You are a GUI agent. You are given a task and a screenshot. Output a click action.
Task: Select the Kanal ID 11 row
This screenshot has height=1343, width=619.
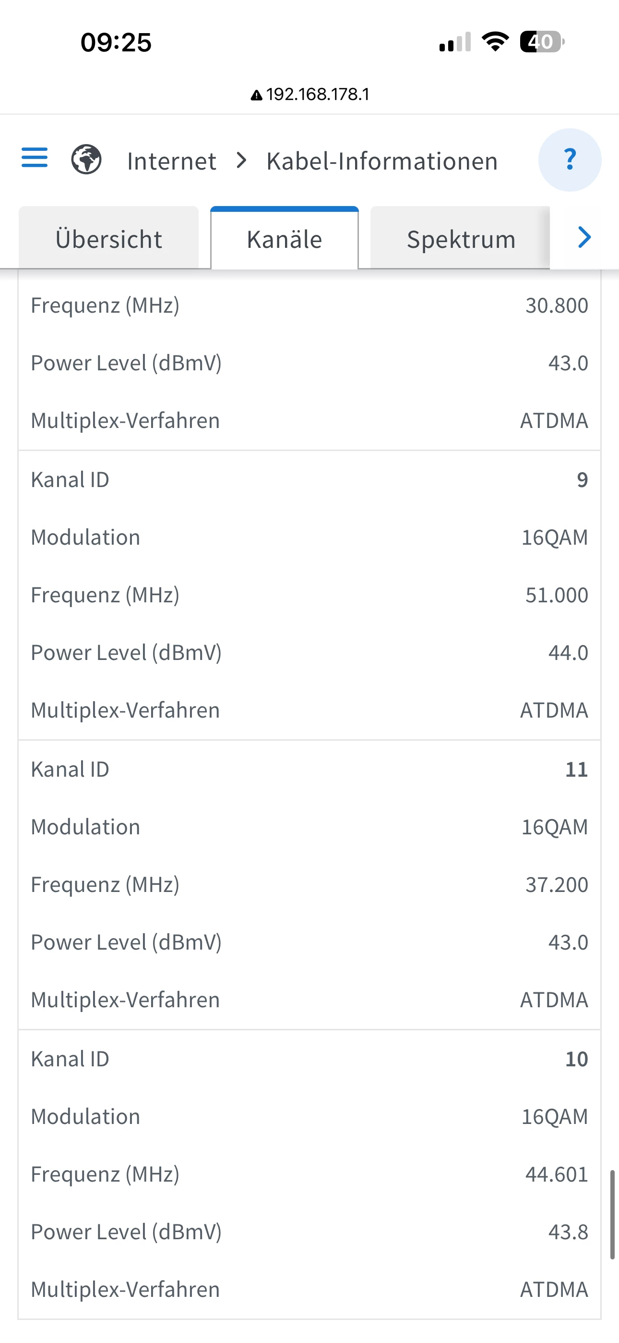(309, 769)
